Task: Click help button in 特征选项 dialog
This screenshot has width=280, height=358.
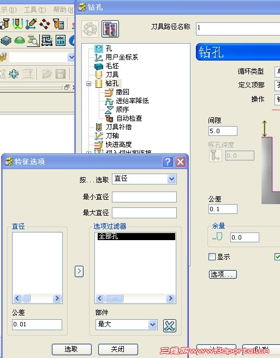Action: click(x=168, y=162)
